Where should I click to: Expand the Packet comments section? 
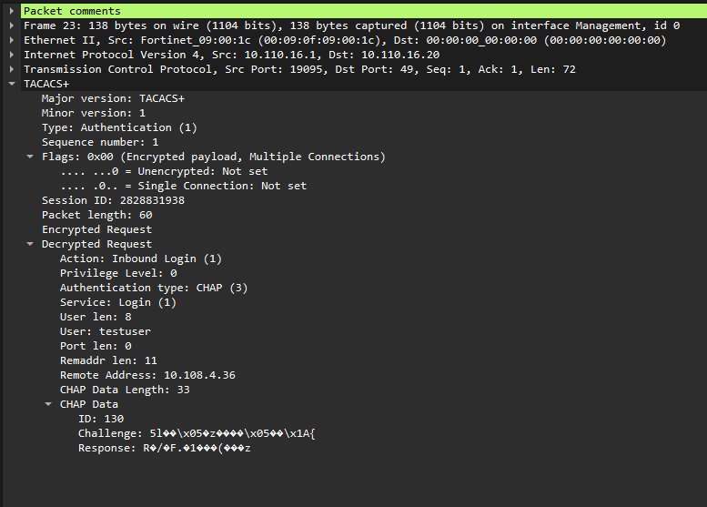pos(12,11)
